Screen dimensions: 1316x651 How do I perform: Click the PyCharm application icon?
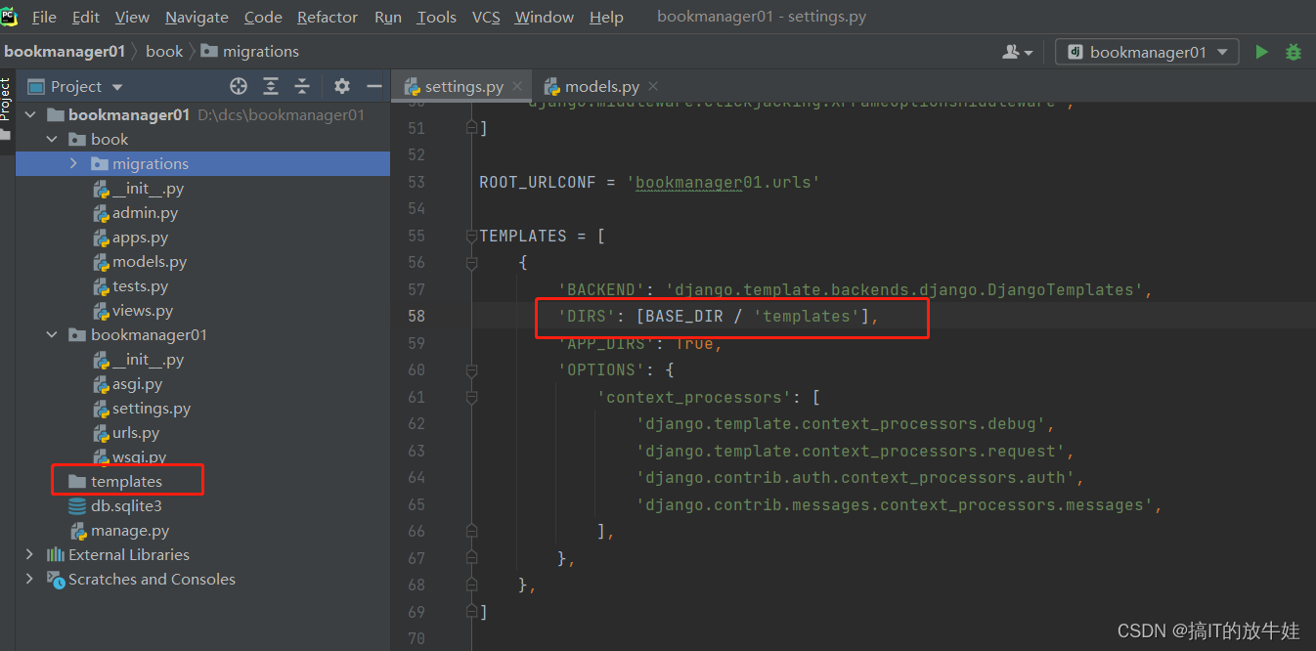10,17
